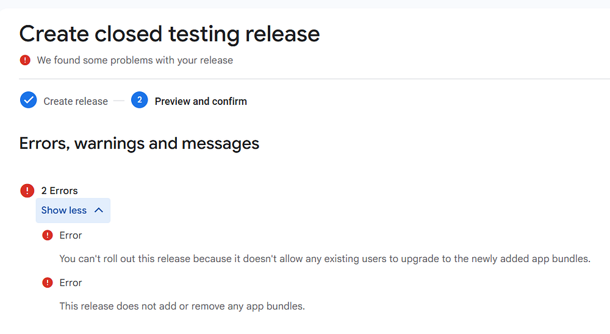610x334 pixels.
Task: Go back to the Create release step
Action: click(x=76, y=101)
